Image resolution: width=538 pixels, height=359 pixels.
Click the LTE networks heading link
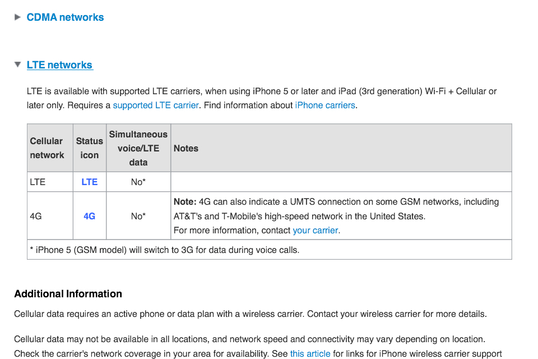click(60, 65)
